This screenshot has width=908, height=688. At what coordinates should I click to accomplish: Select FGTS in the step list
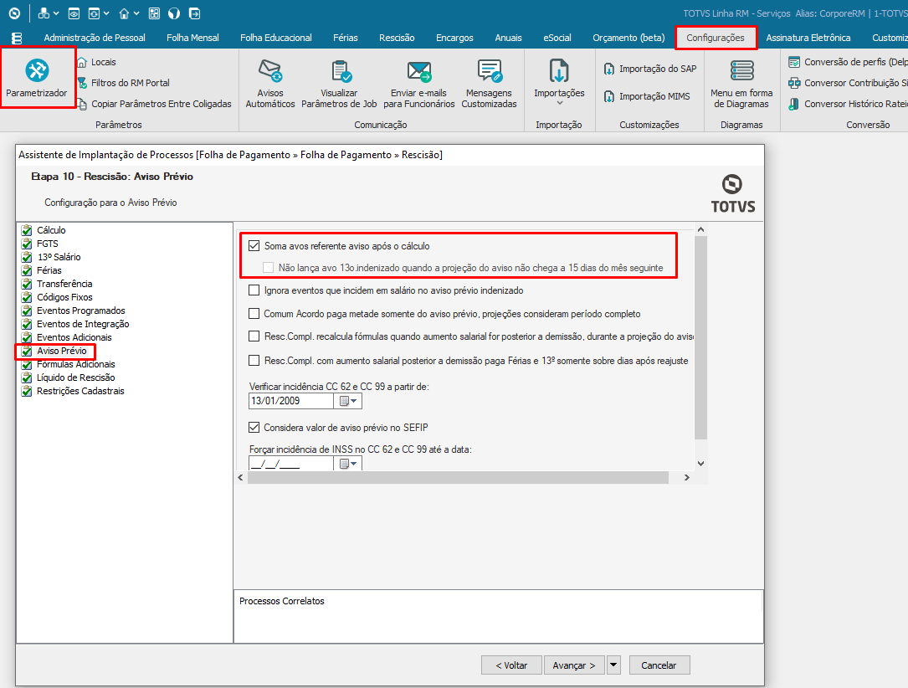(48, 244)
